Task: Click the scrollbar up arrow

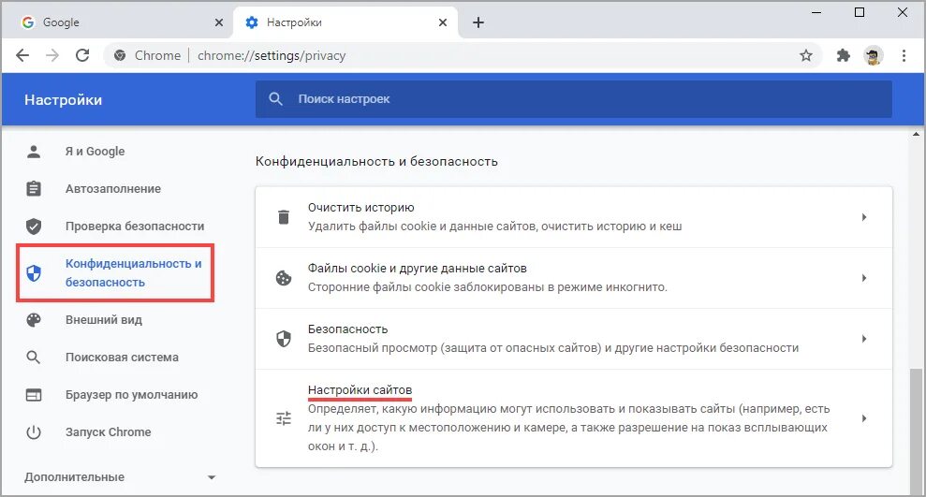Action: pyautogui.click(x=916, y=135)
